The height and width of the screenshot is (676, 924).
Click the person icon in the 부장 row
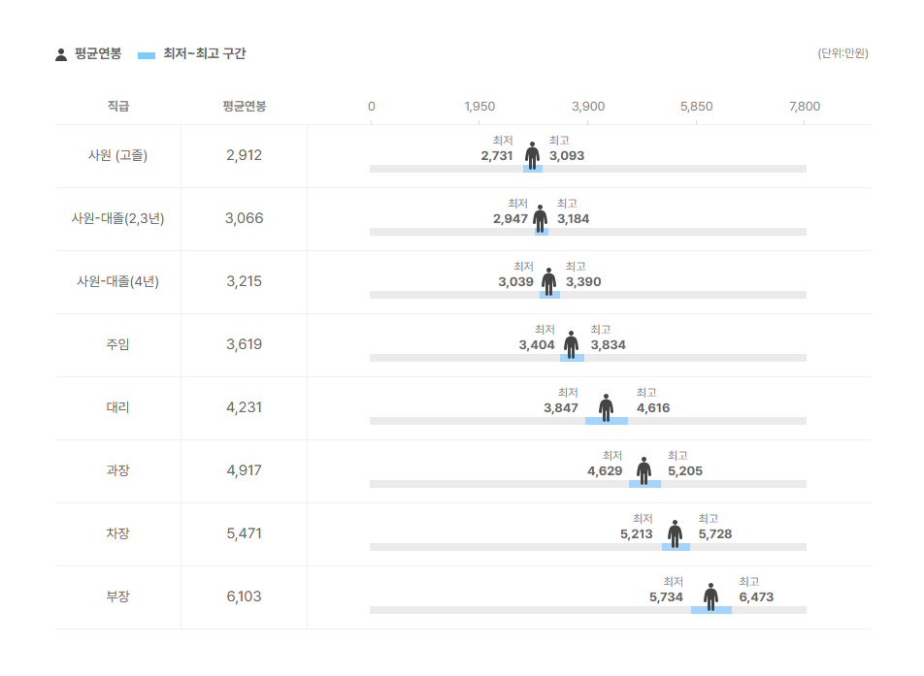711,596
